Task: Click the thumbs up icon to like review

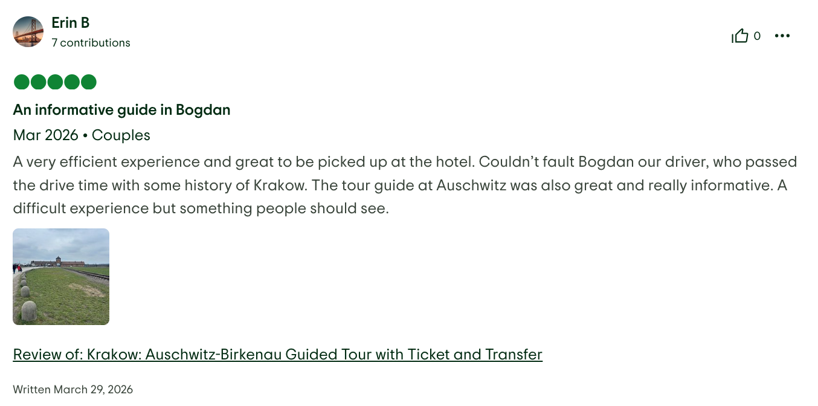Action: [741, 36]
